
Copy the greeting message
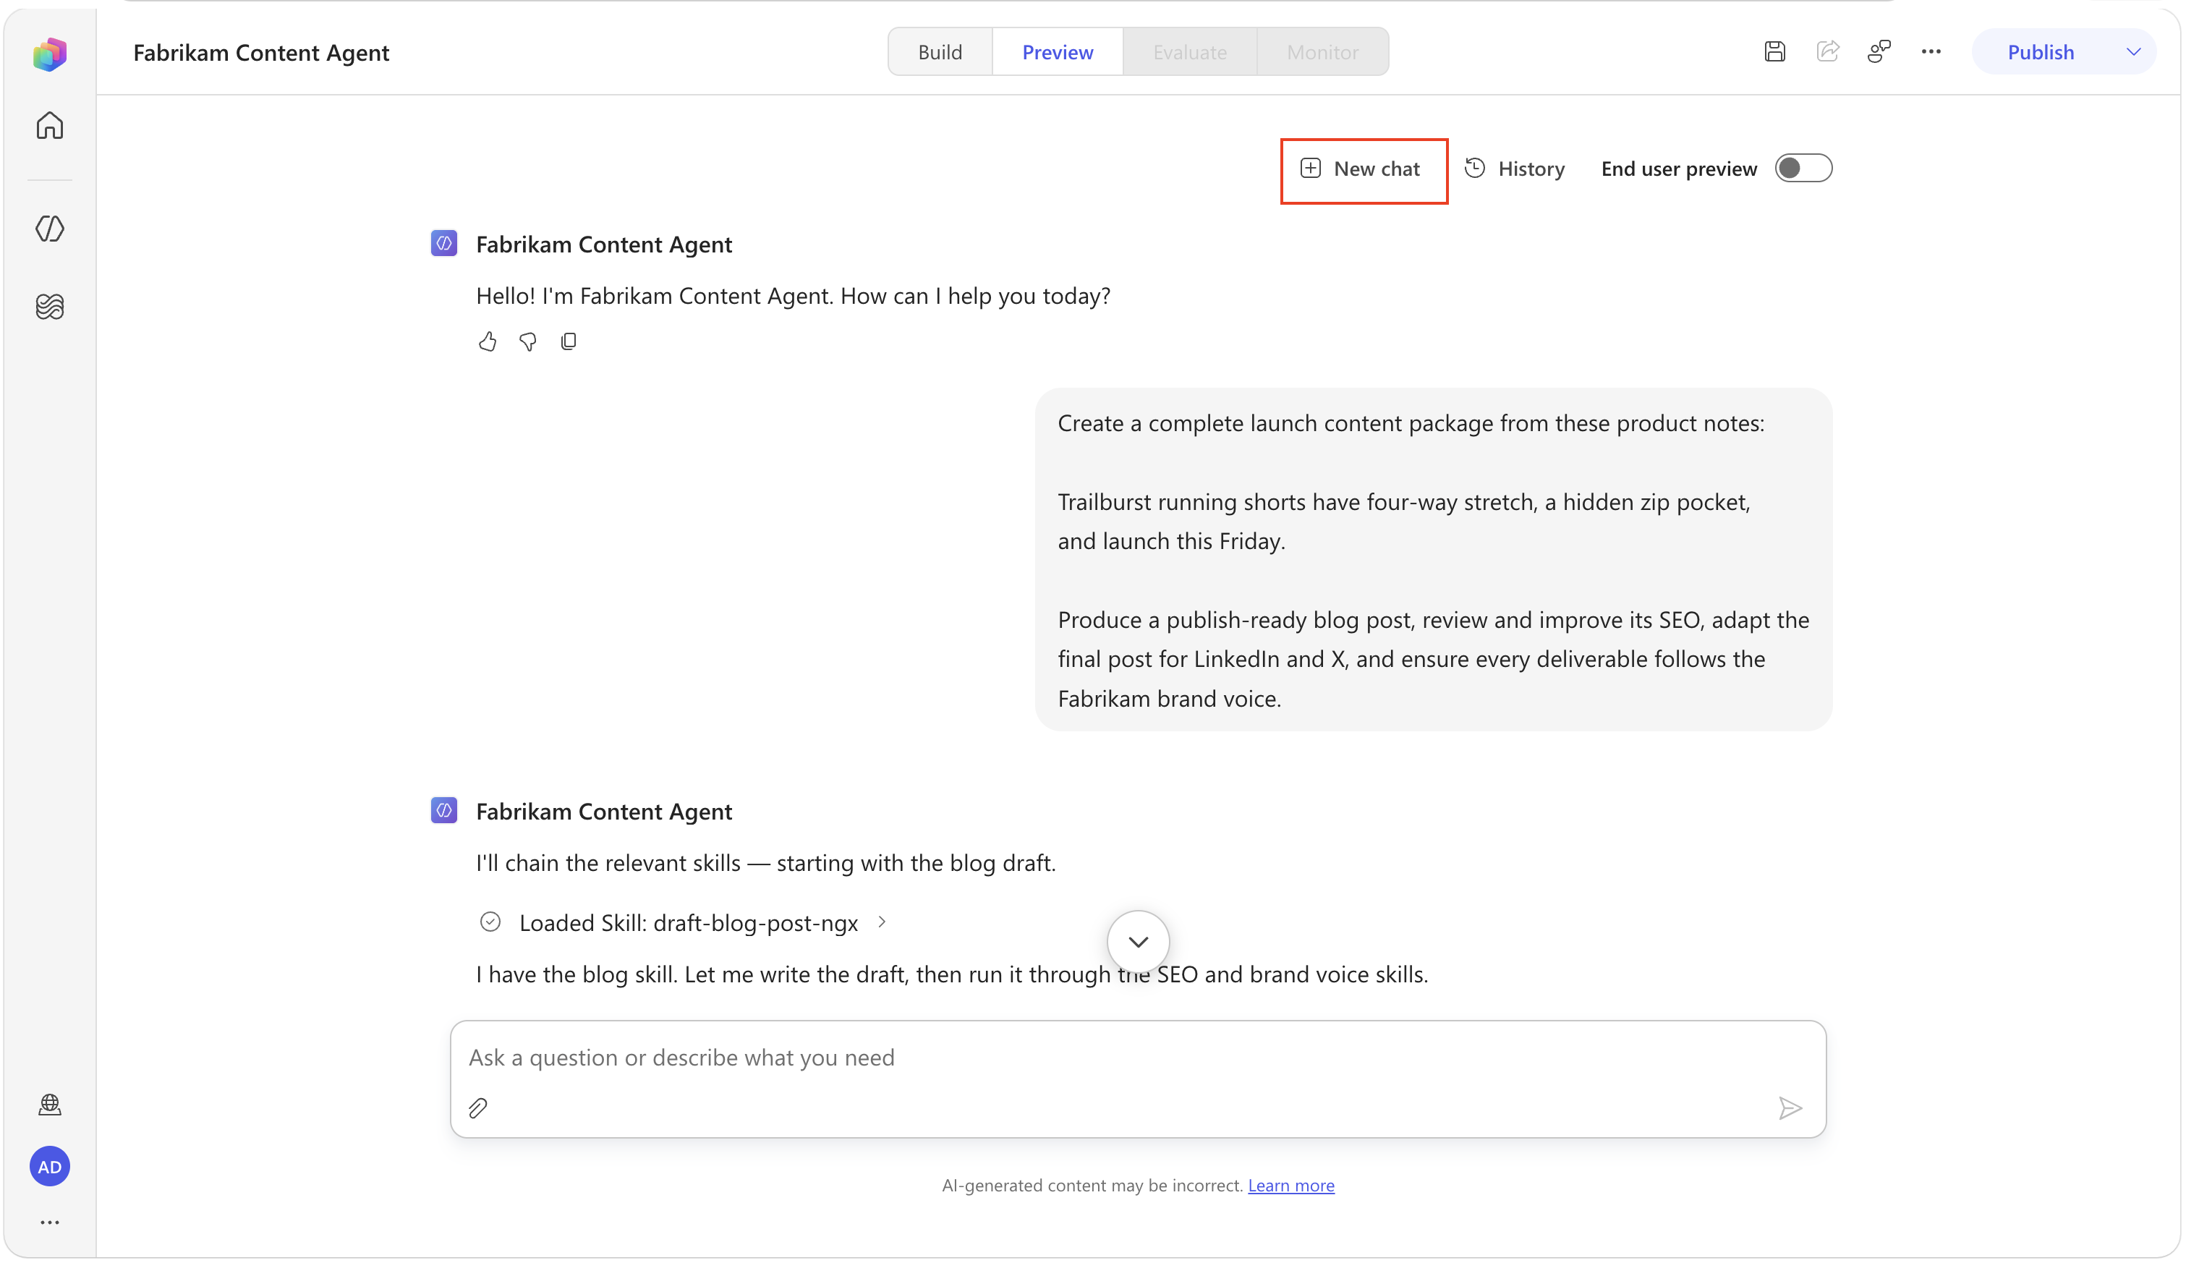point(569,341)
